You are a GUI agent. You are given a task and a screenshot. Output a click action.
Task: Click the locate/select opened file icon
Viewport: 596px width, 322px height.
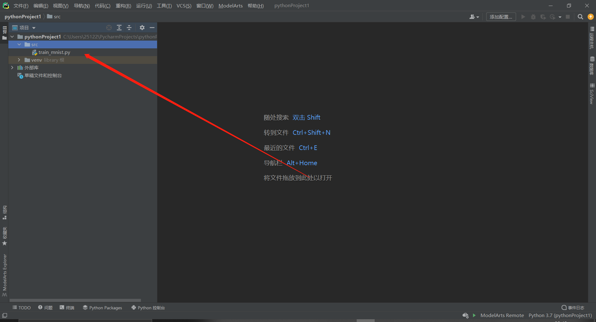(109, 28)
